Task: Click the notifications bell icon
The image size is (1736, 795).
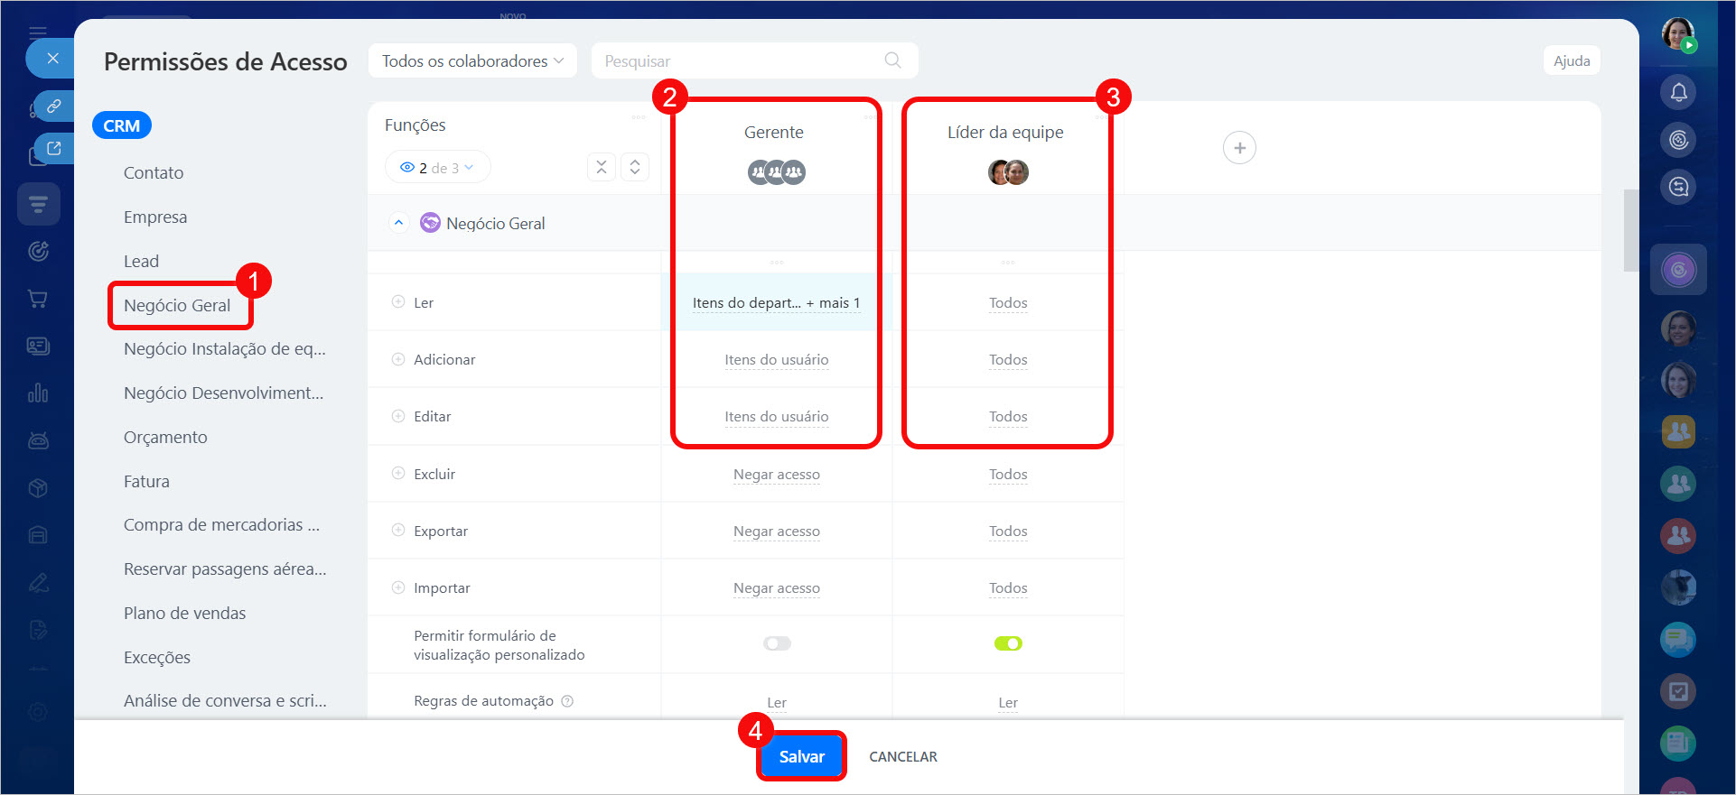Action: (1678, 92)
